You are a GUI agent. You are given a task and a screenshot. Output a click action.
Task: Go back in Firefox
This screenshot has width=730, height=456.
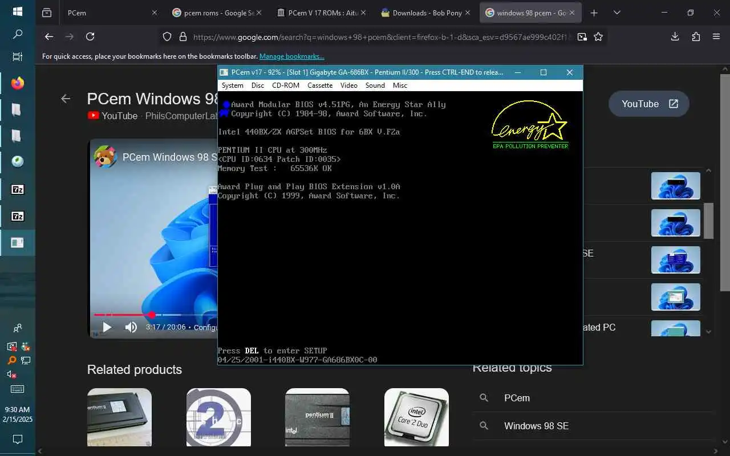click(x=49, y=36)
